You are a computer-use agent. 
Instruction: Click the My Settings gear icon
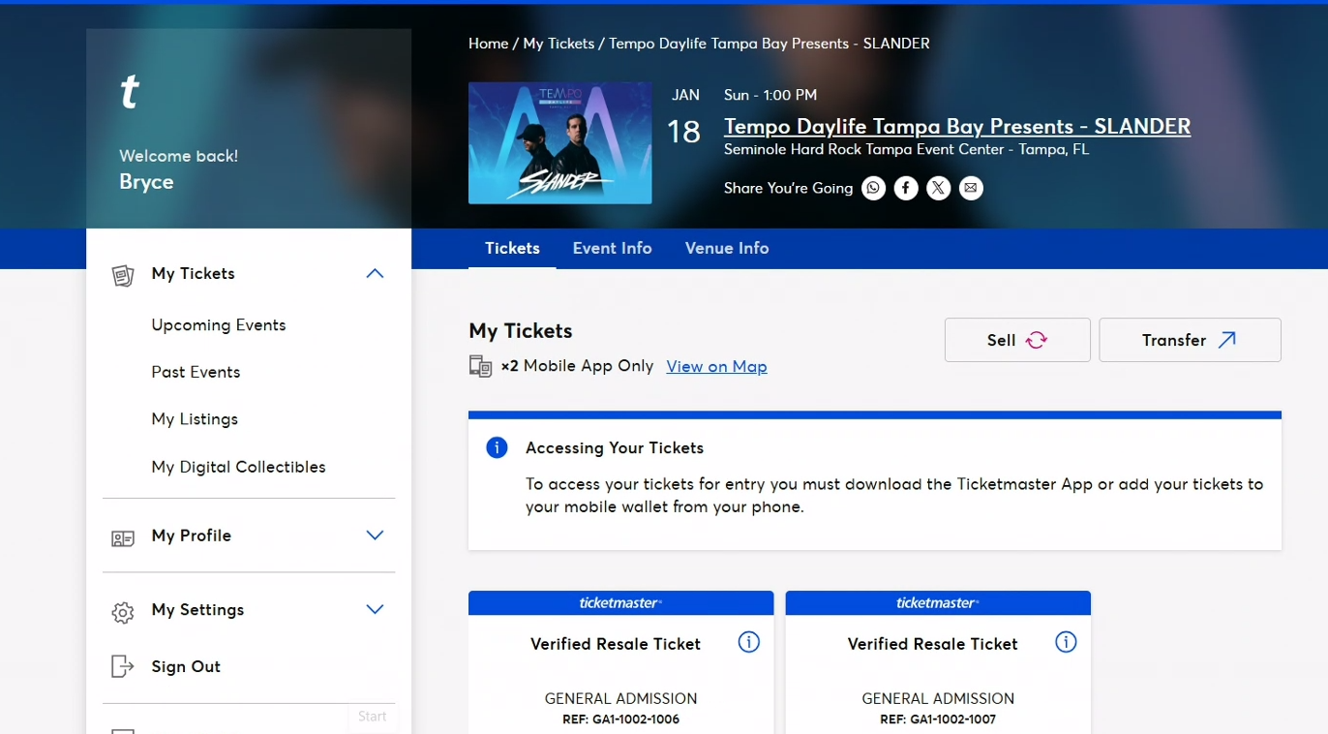click(122, 612)
